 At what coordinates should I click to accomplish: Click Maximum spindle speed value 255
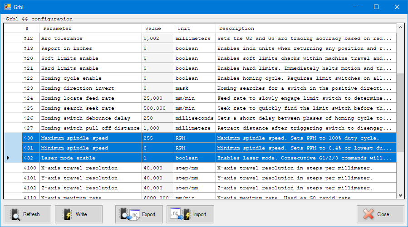[157, 138]
